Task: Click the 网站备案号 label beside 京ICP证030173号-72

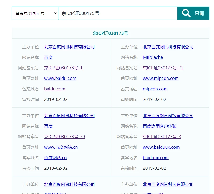Action: 127,68
